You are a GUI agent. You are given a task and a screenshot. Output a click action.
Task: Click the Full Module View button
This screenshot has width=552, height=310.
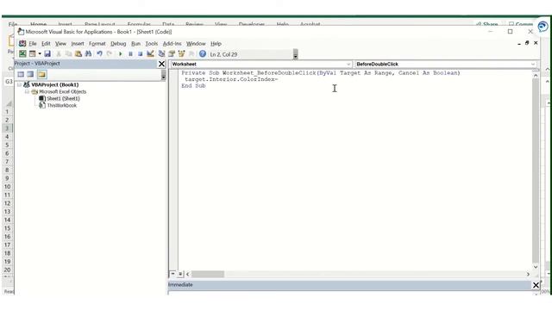click(x=180, y=274)
